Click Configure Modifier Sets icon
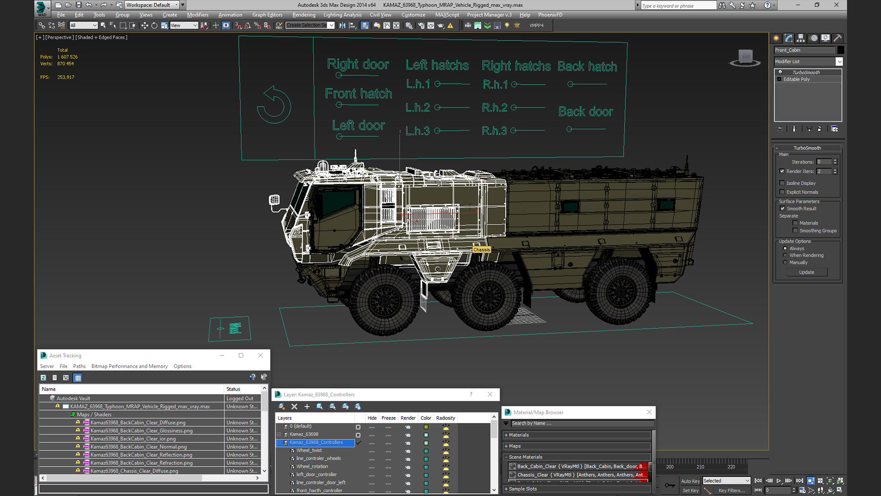 tap(835, 129)
